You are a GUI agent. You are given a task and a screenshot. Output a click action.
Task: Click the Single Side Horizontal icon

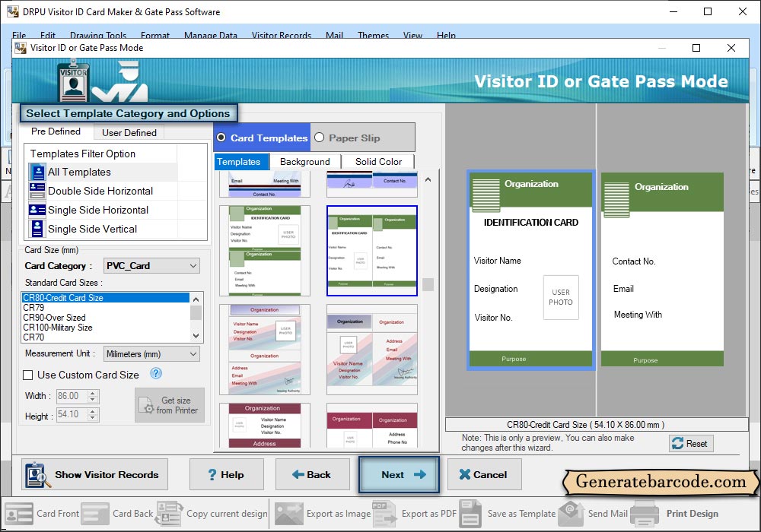pyautogui.click(x=37, y=210)
